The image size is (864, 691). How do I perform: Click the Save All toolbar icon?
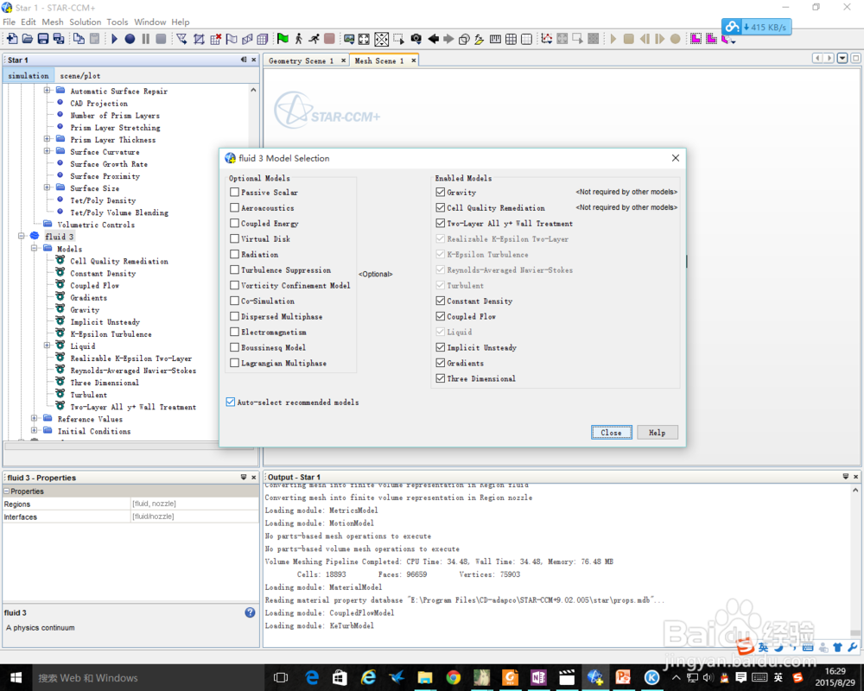[59, 39]
